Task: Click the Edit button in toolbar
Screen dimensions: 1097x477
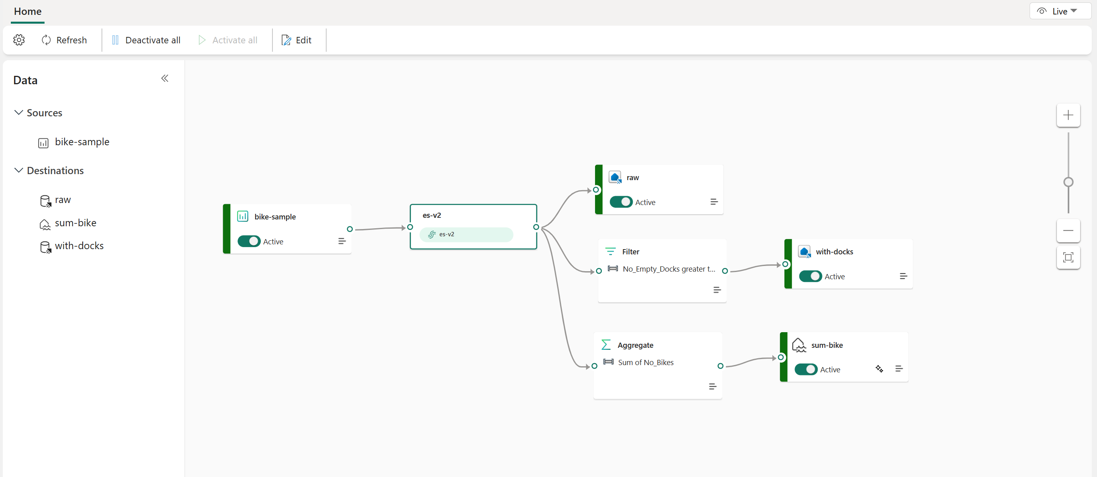Action: (297, 40)
